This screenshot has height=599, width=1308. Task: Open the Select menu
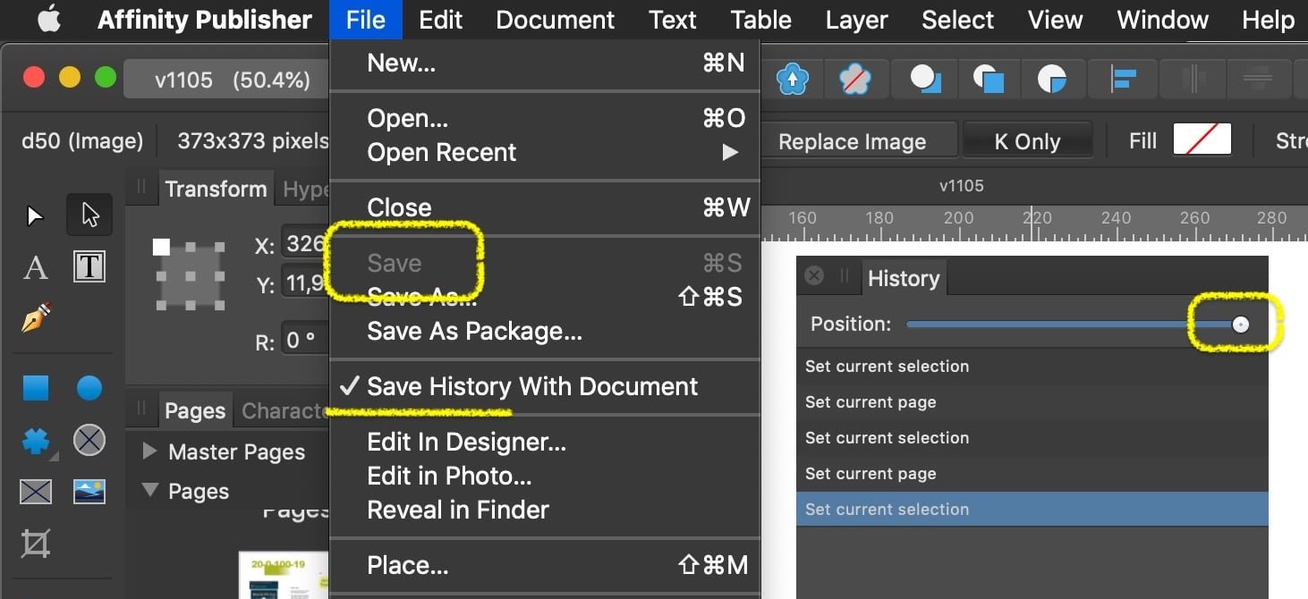958,20
